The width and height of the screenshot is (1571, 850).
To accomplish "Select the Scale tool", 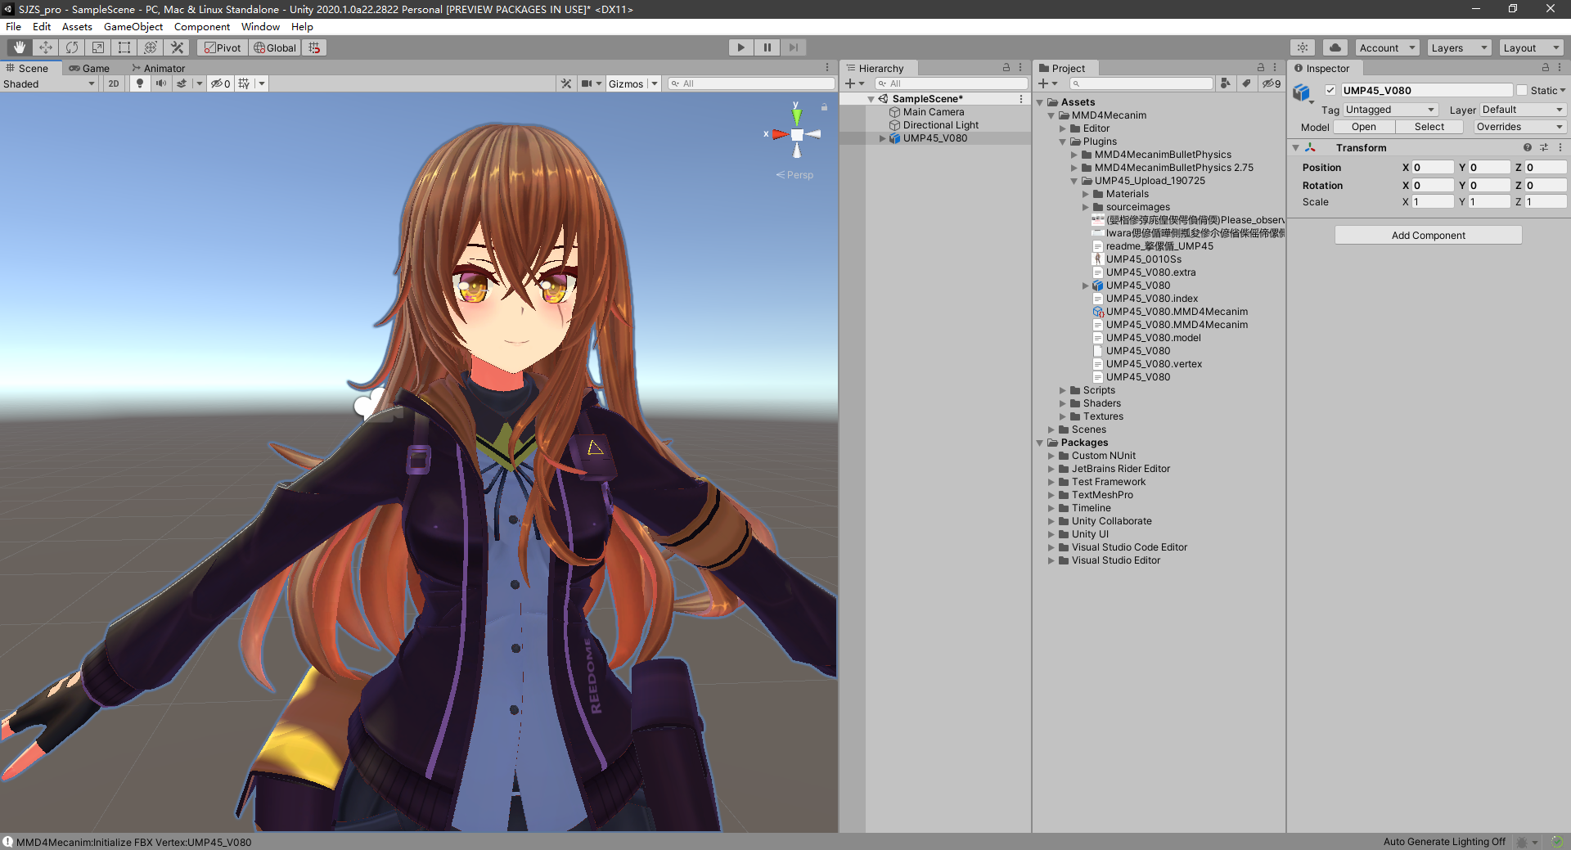I will point(98,47).
